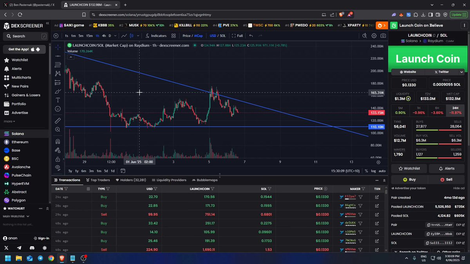Click the add symbol compare plus icon

(x=56, y=36)
